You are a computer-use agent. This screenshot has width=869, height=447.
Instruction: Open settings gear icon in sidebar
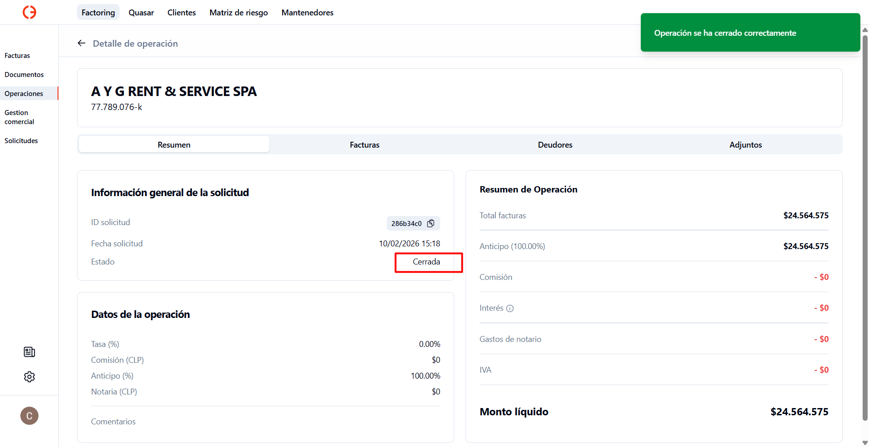29,377
